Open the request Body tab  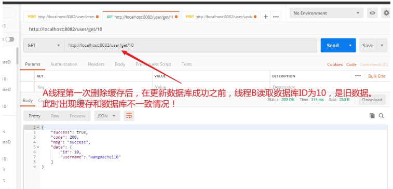[x=120, y=64]
